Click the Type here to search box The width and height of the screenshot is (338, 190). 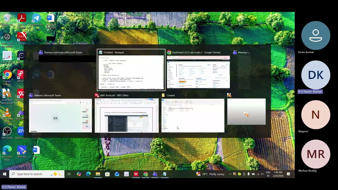pos(37,174)
